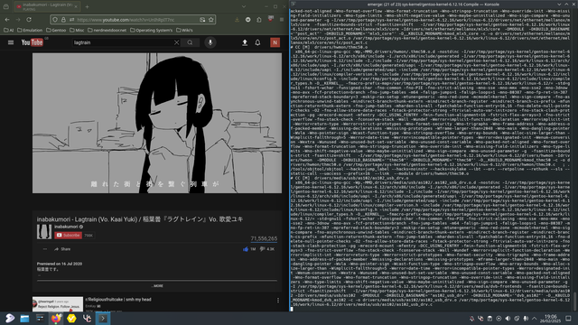Subscribe to the inabakumori channel
The width and height of the screenshot is (578, 325).
click(x=69, y=235)
